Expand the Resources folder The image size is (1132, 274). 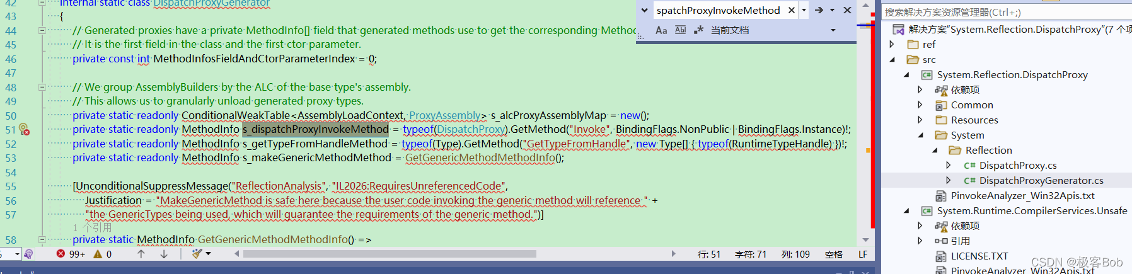[920, 120]
